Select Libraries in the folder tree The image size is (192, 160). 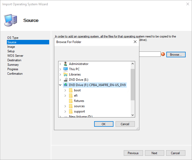(x=75, y=74)
